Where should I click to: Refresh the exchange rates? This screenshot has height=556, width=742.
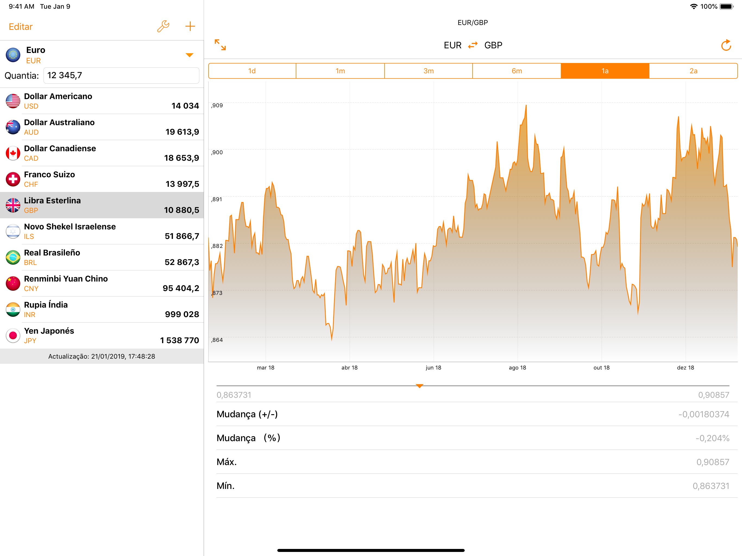click(x=725, y=45)
